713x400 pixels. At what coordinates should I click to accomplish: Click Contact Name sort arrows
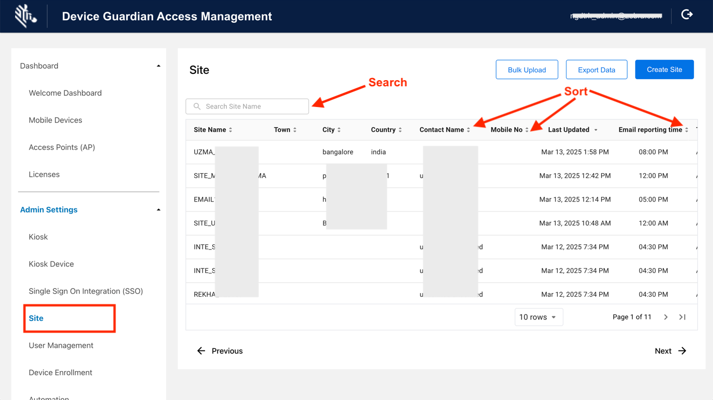click(469, 130)
